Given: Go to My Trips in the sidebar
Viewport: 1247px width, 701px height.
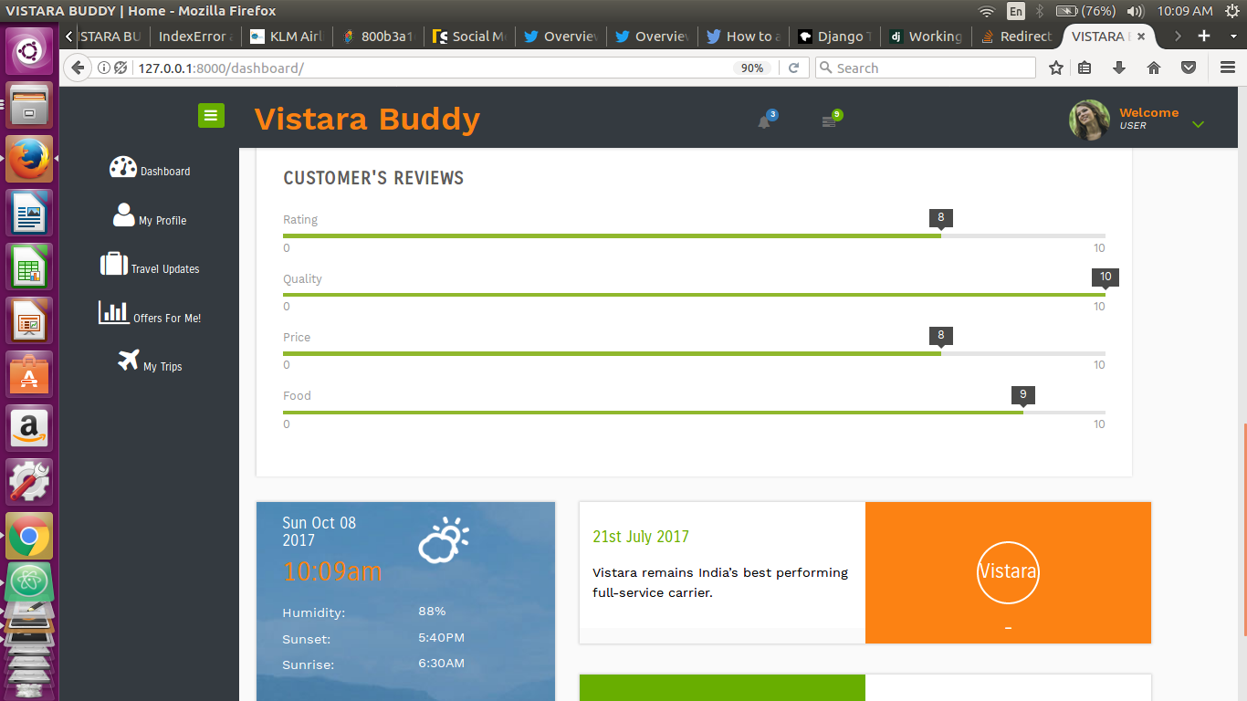Looking at the screenshot, I should pyautogui.click(x=150, y=361).
